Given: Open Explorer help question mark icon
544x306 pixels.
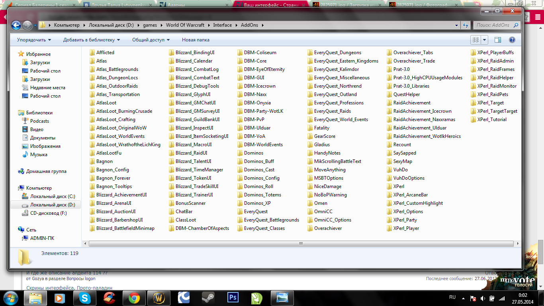Looking at the screenshot, I should tap(512, 40).
